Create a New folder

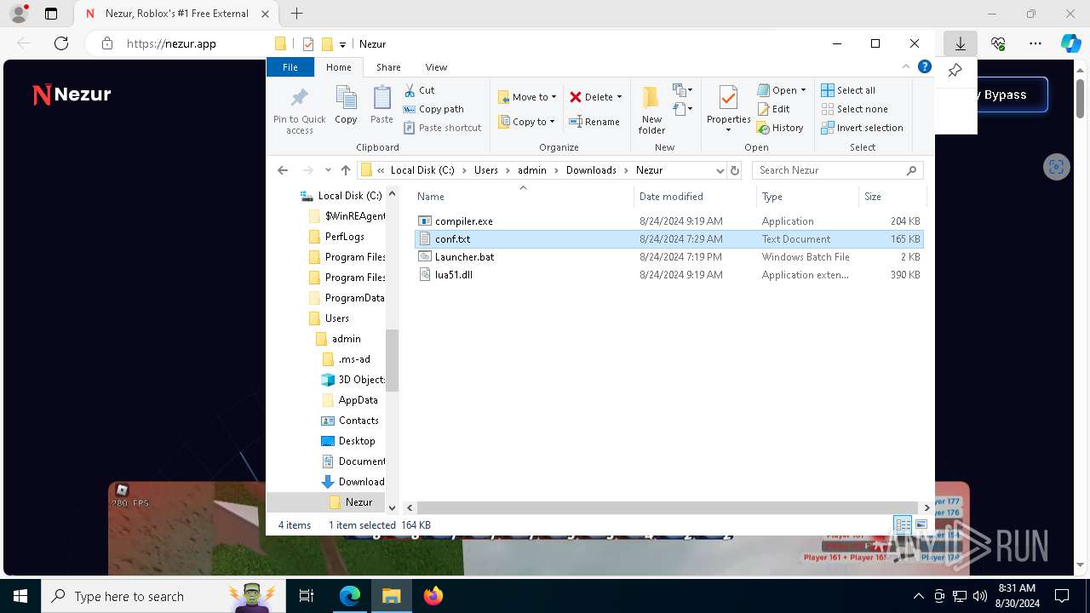coord(651,110)
